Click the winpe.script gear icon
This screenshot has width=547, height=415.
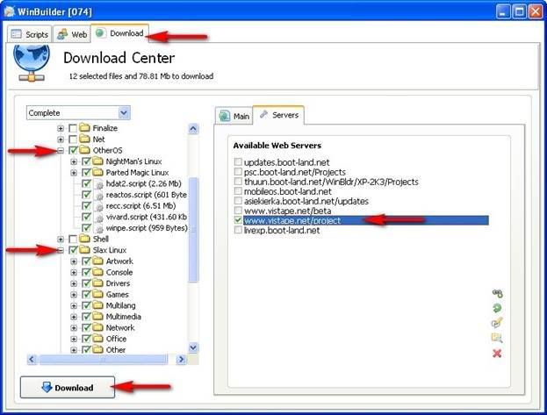click(x=99, y=228)
